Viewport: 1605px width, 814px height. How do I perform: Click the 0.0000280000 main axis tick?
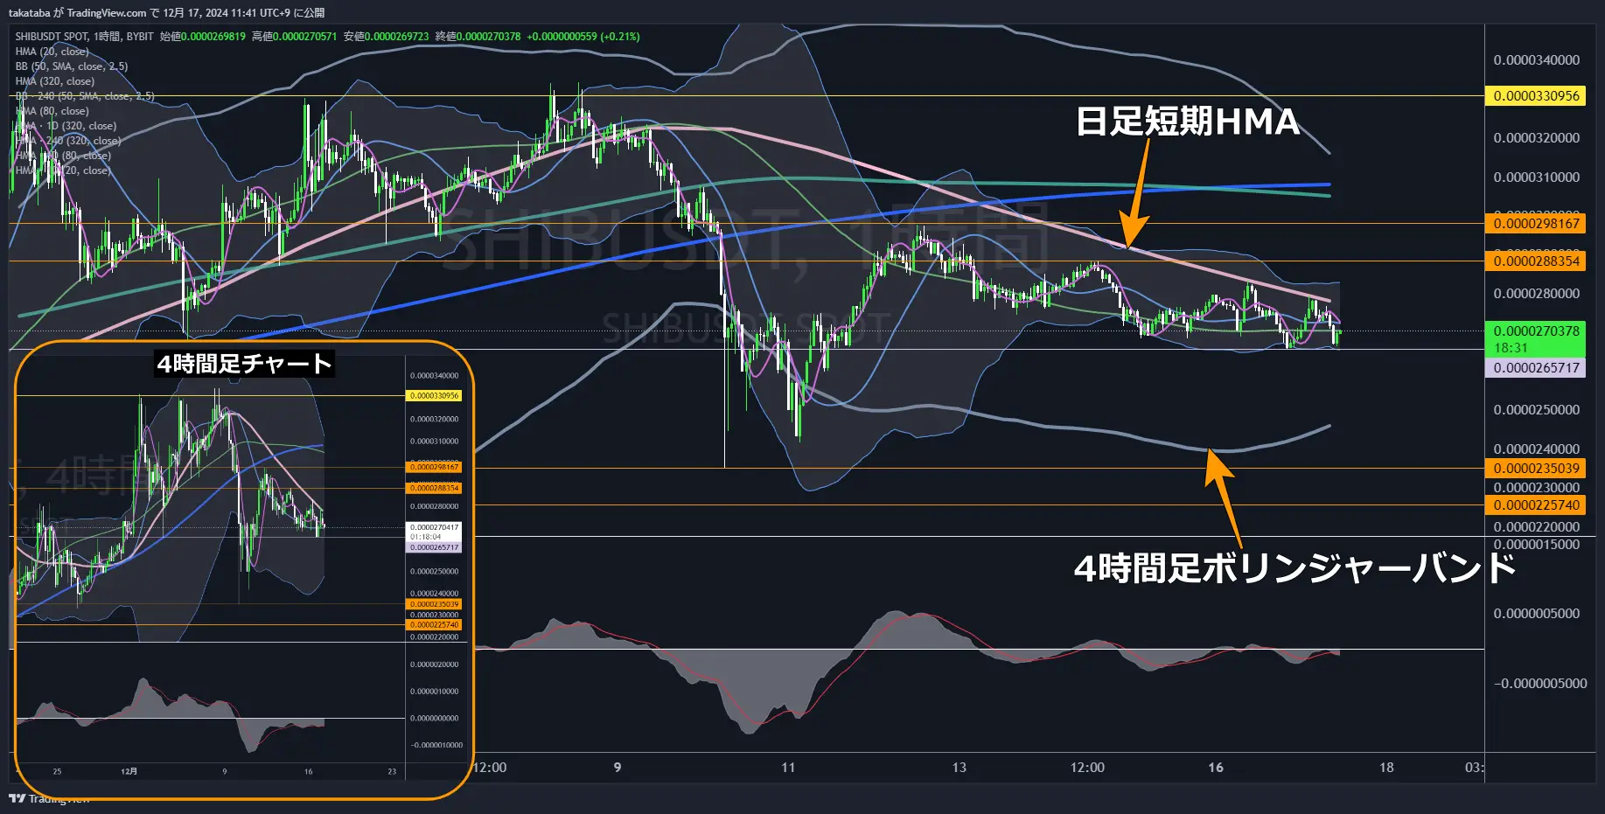(x=1536, y=294)
